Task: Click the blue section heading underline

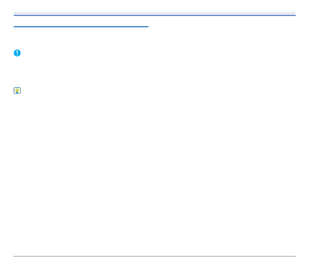Action: [81, 27]
